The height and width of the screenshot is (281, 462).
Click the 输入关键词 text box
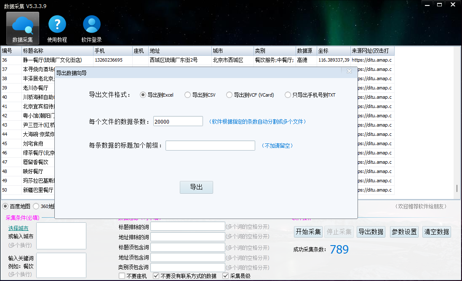[61, 265]
